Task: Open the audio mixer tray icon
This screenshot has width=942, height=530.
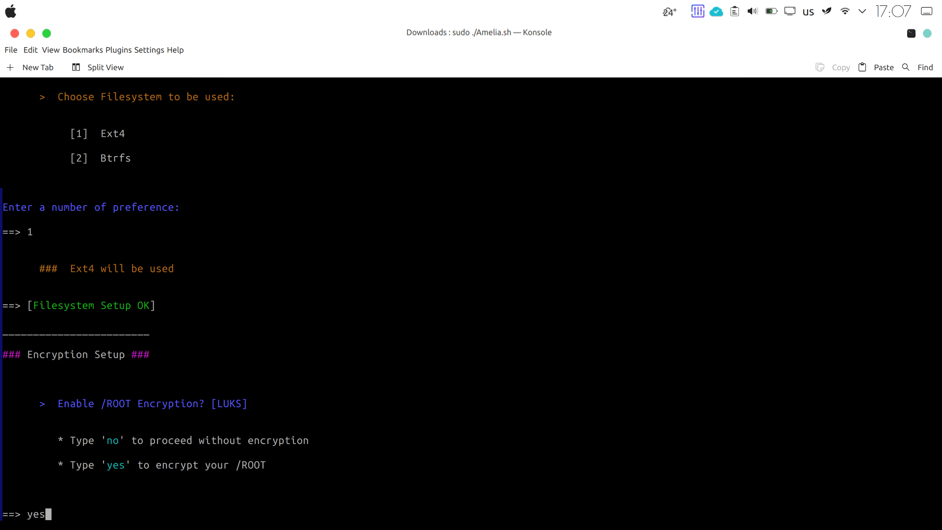Action: click(697, 11)
